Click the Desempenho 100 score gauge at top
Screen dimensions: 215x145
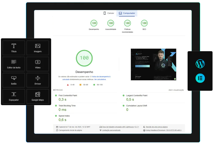pyautogui.click(x=94, y=23)
